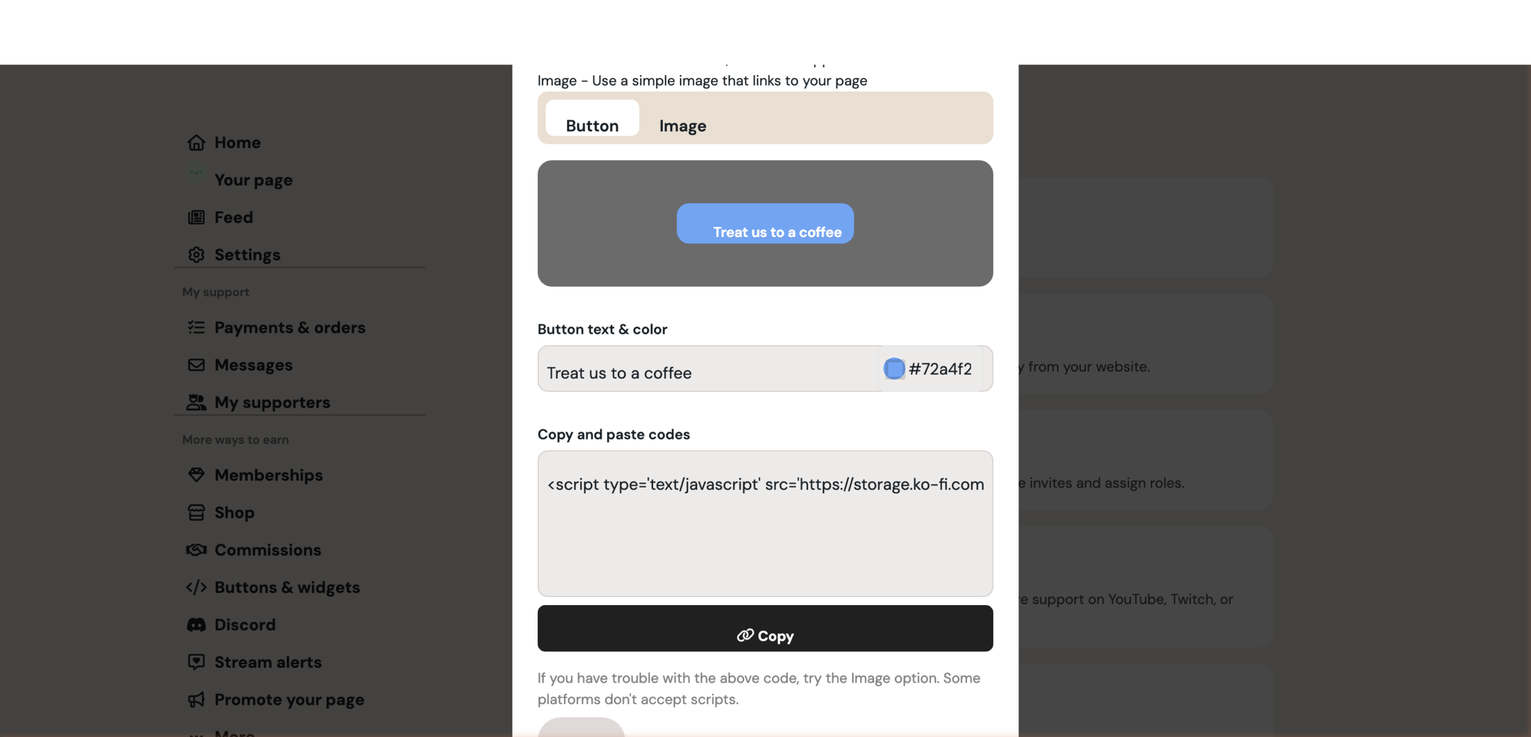Viewport: 1531px width, 737px height.
Task: Click the Commissions handshake icon
Action: (196, 550)
